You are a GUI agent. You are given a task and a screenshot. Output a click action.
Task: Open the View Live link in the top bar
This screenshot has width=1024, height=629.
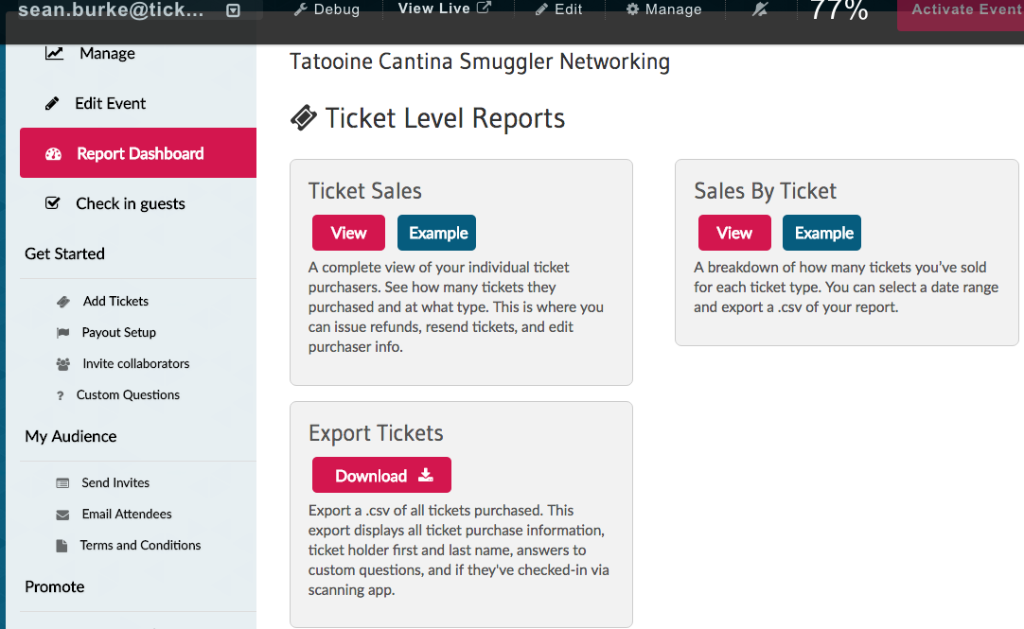point(444,9)
